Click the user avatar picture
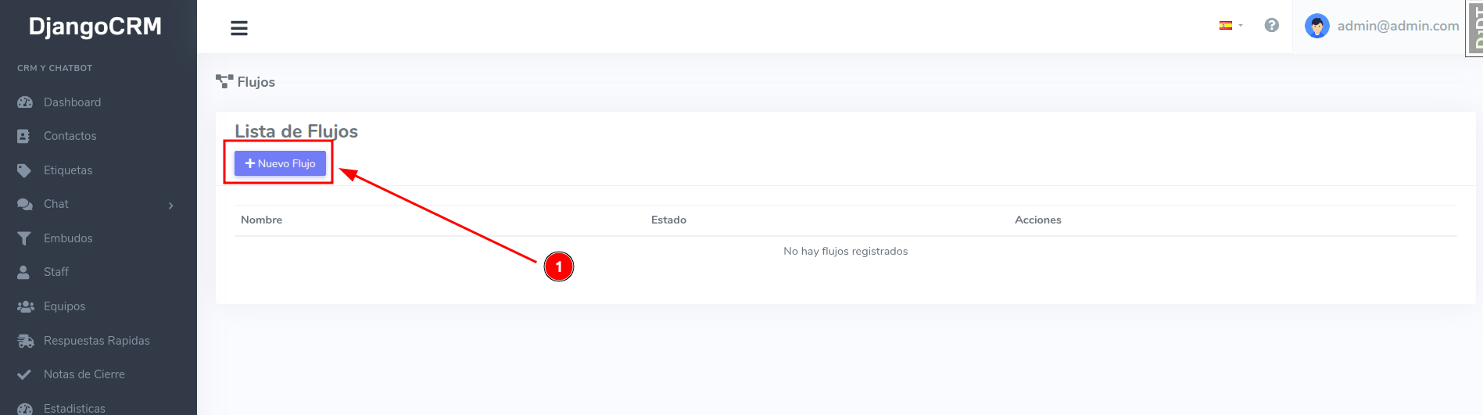 coord(1317,26)
